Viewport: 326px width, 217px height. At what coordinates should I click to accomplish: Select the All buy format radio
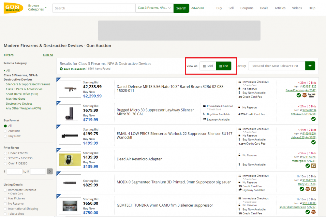point(6,126)
